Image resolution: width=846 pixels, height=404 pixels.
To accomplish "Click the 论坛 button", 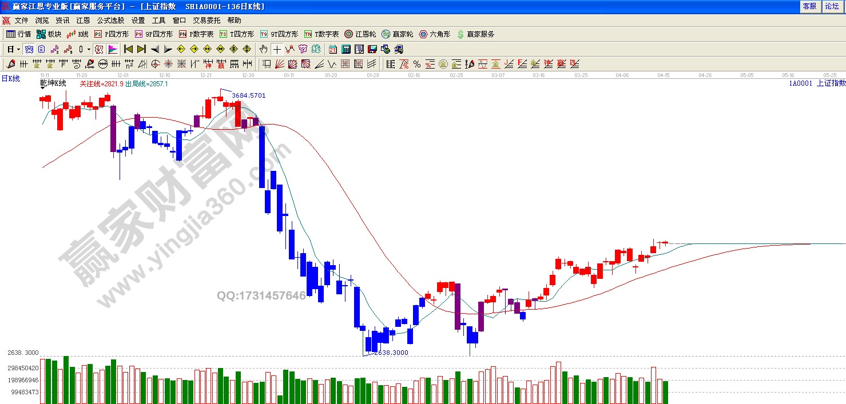I will (x=831, y=6).
